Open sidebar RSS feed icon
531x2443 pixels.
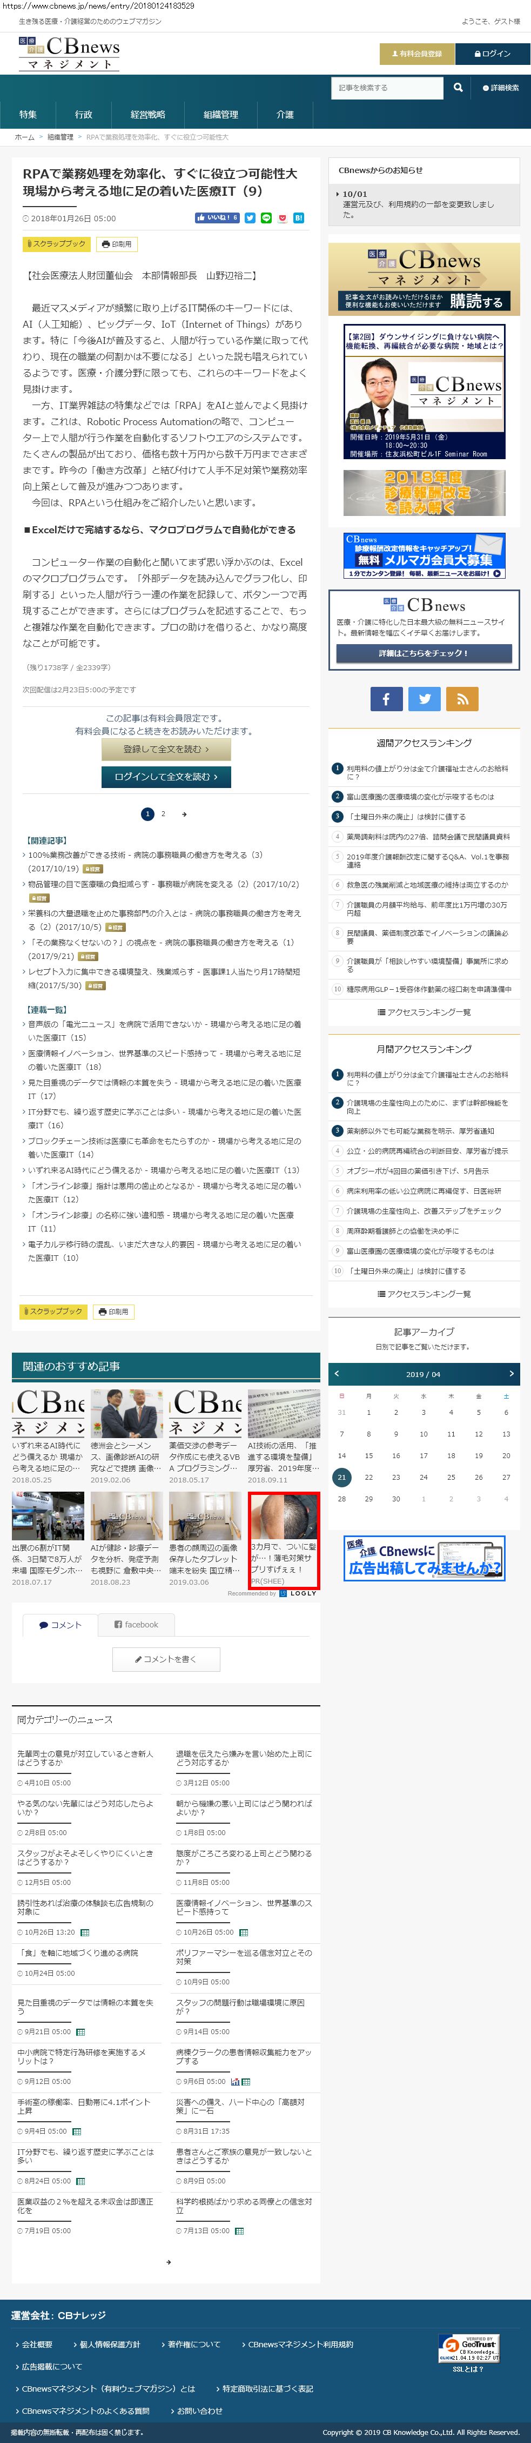coord(463,699)
